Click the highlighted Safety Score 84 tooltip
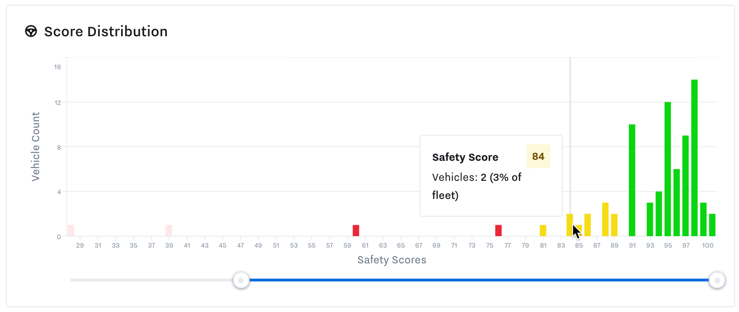 [491, 177]
